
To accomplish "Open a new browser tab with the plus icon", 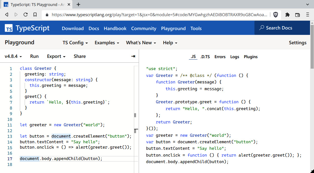I will coord(78,5).
